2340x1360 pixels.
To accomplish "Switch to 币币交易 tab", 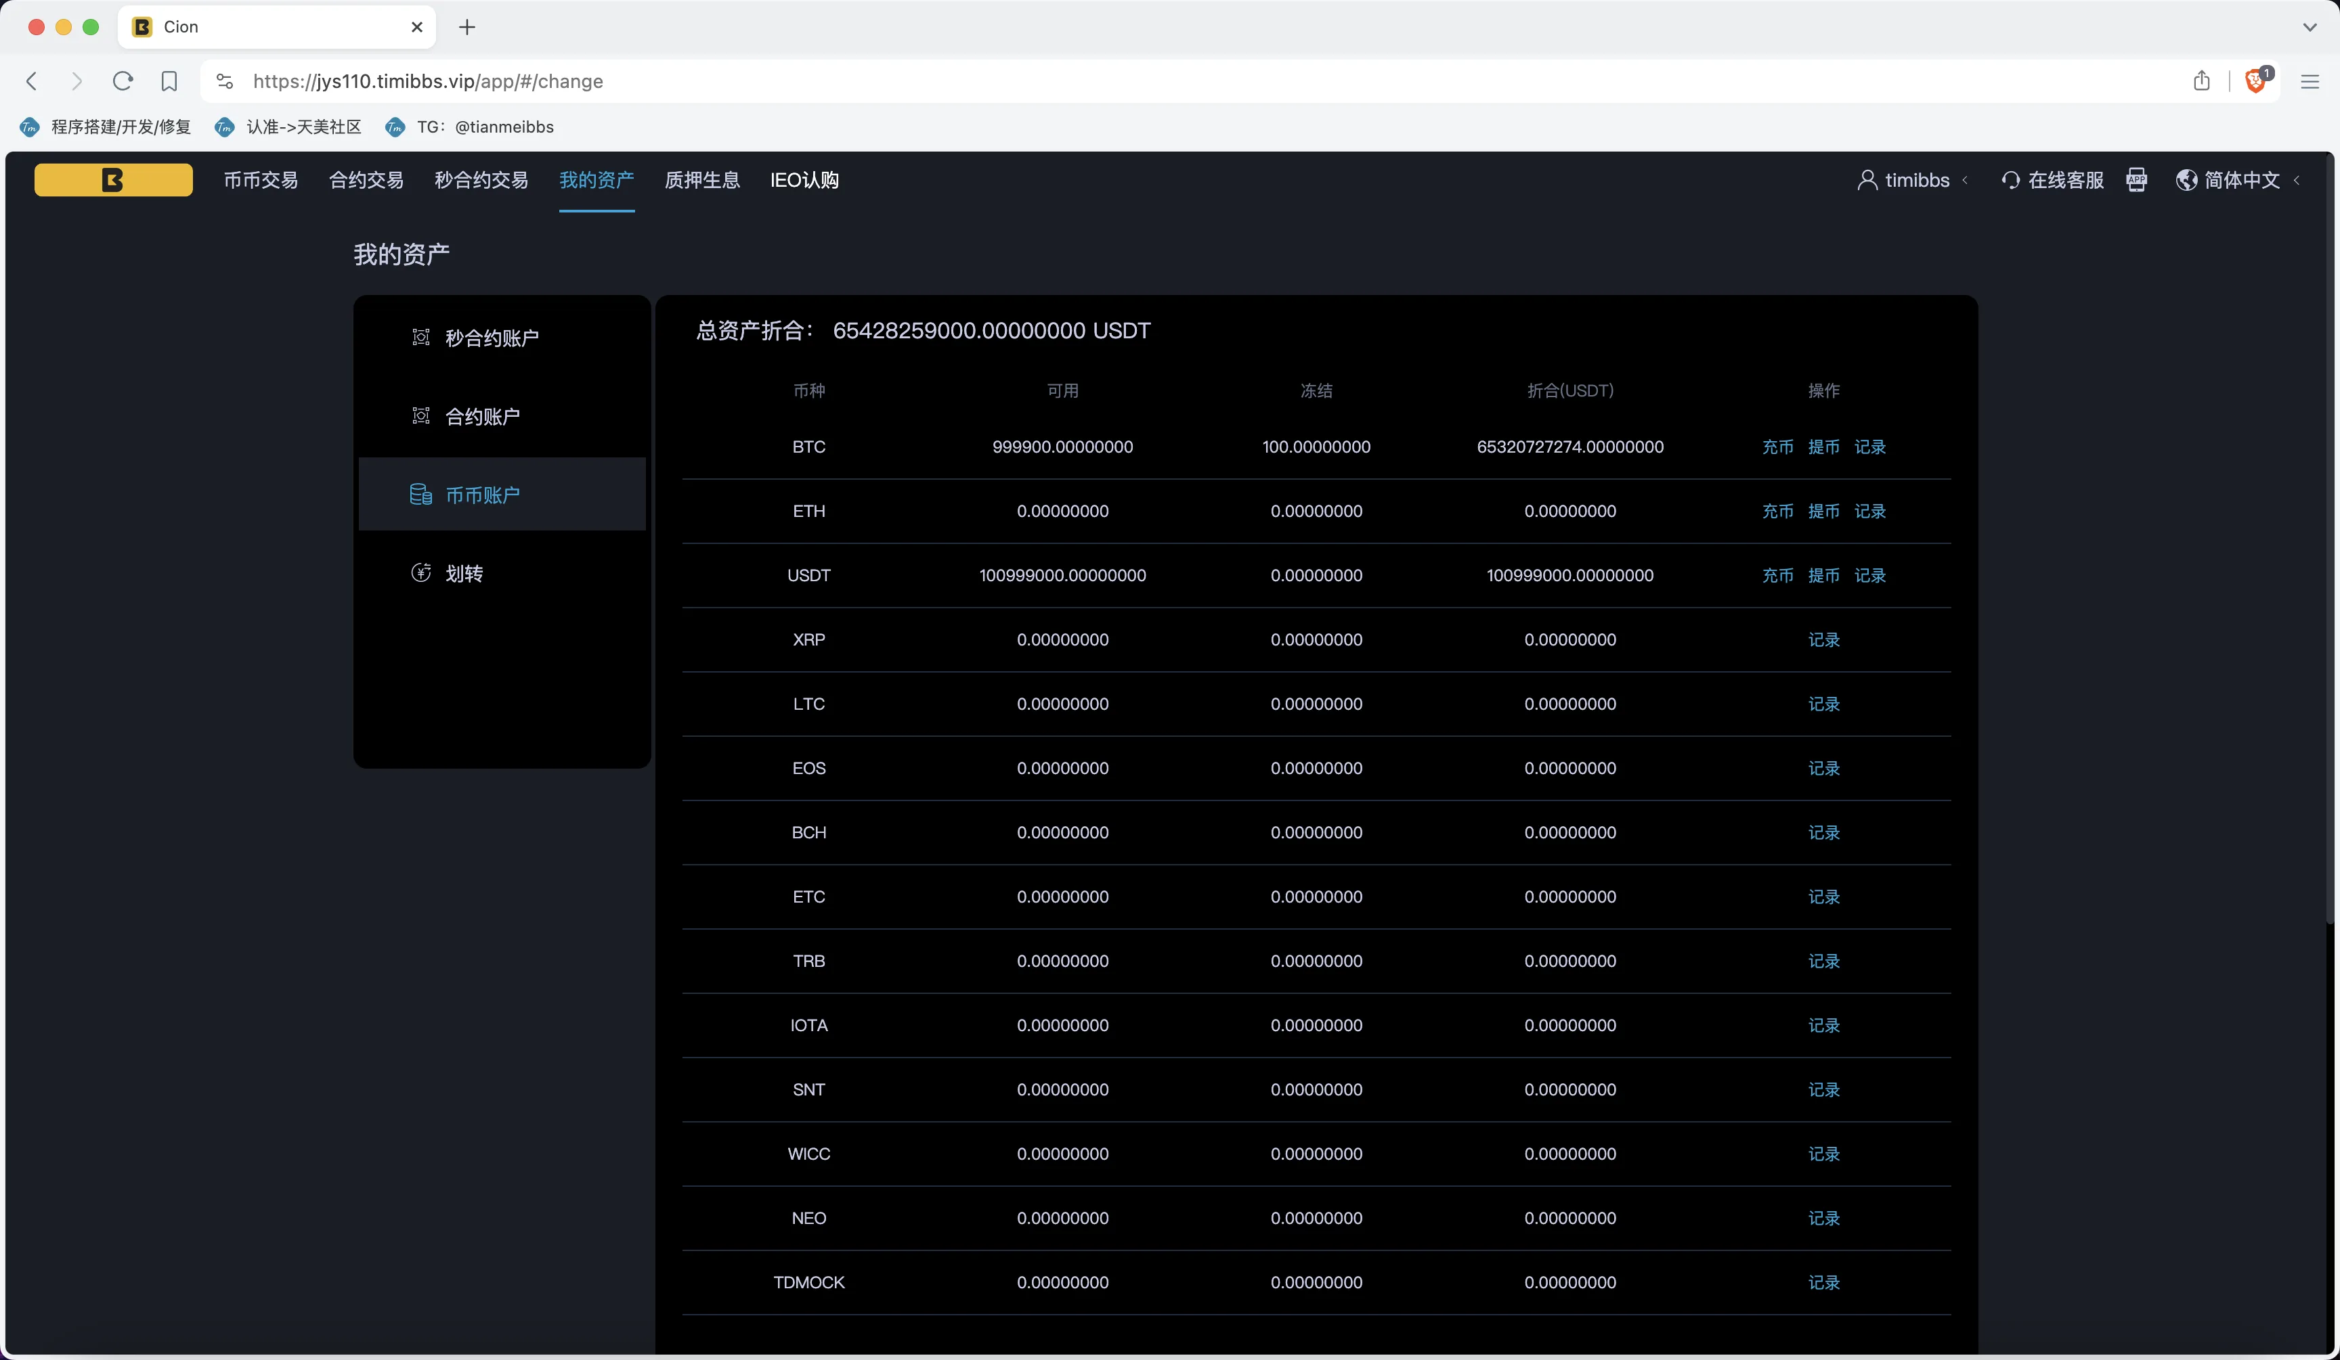I will [260, 180].
